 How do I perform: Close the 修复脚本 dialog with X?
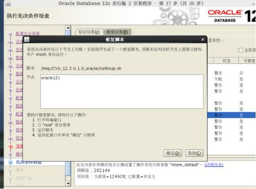(203, 39)
